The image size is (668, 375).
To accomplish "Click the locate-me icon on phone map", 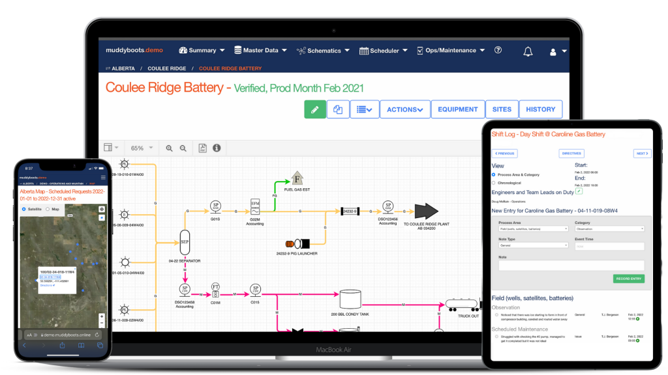I will 101,209.
